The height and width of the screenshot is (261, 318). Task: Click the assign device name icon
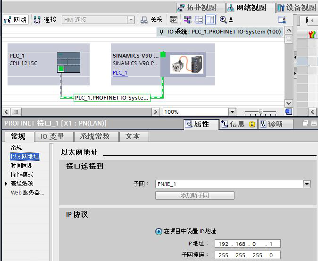(x=174, y=20)
